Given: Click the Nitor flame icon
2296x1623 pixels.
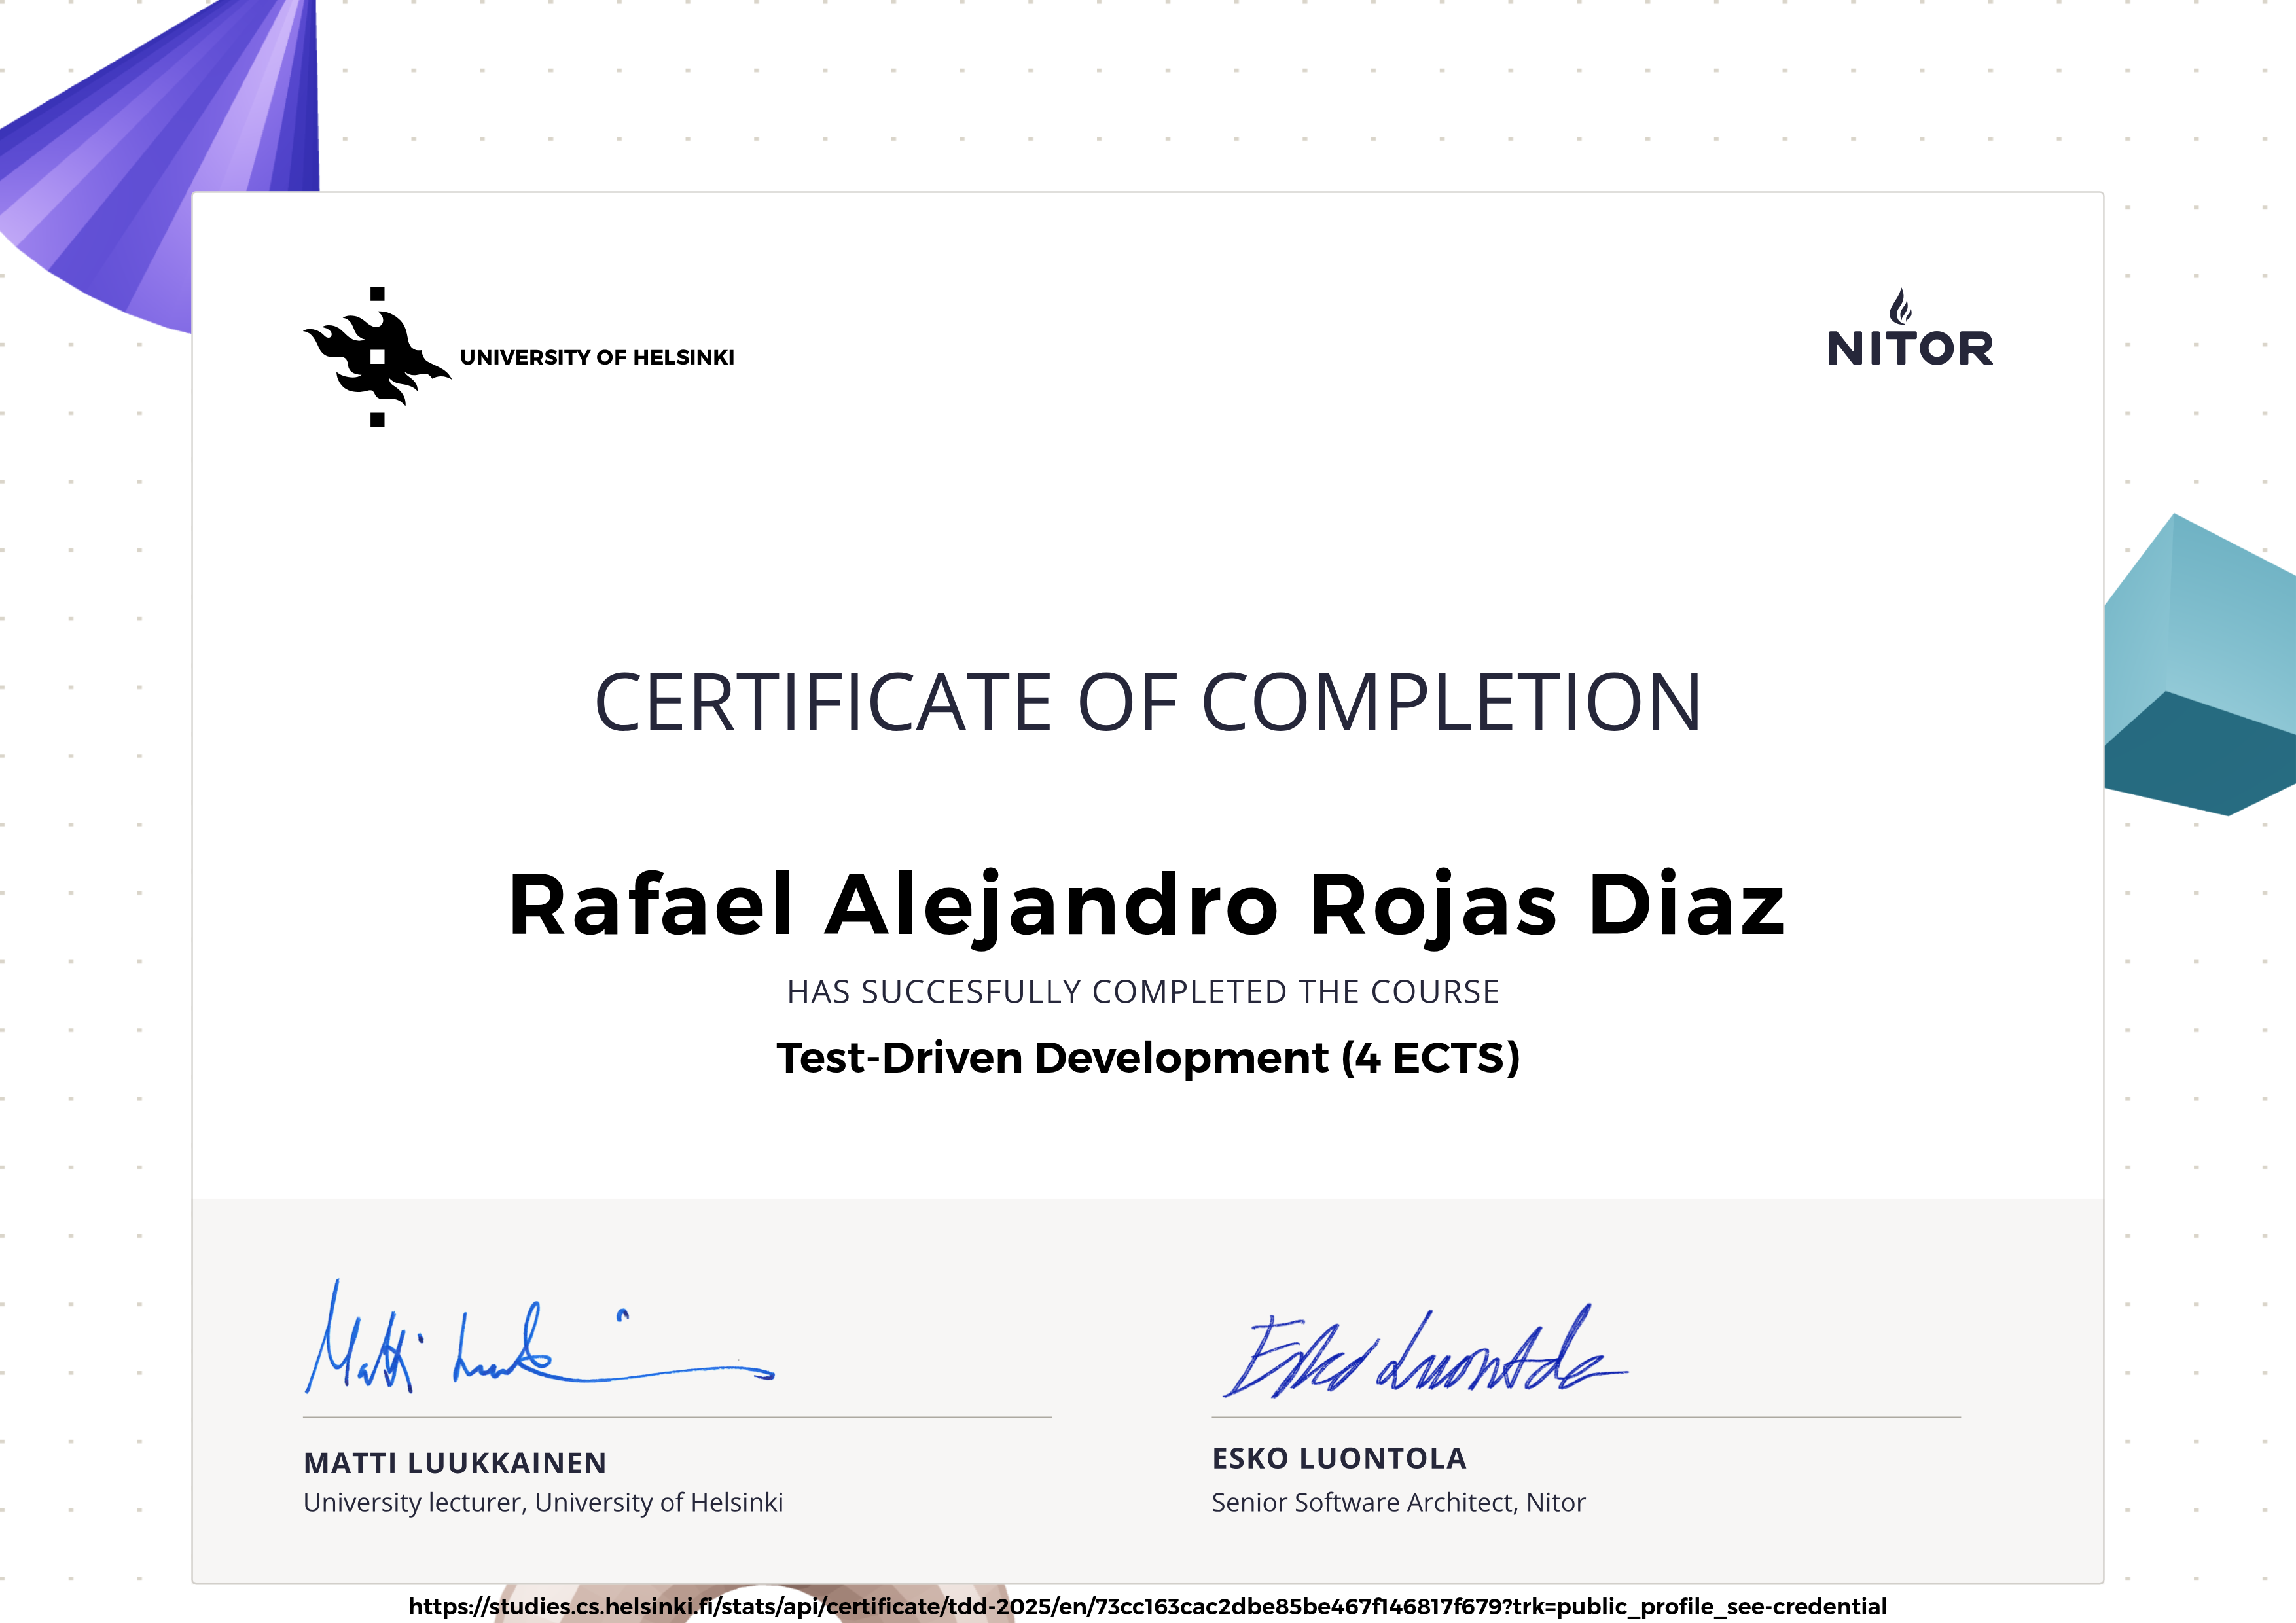Looking at the screenshot, I should click(1900, 307).
